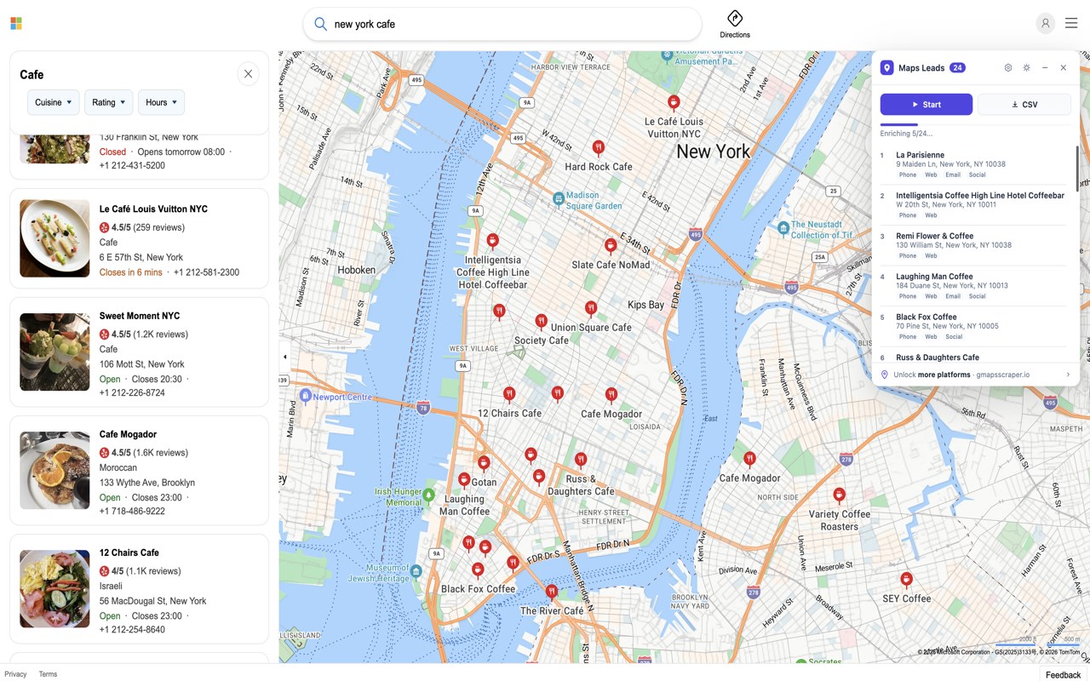Click the search field containing new york cafe
Viewport: 1090px width, 681px height.
point(502,24)
